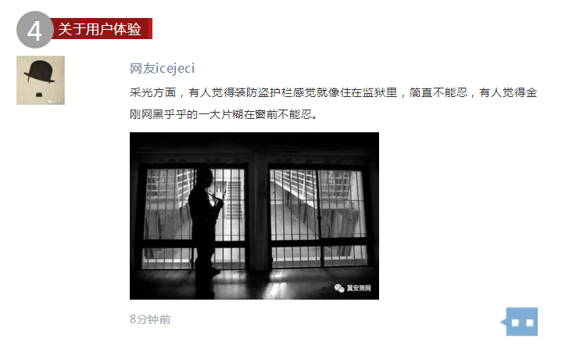Click the left dot inside the comment bubble
This screenshot has height=356, width=562.
pos(515,322)
